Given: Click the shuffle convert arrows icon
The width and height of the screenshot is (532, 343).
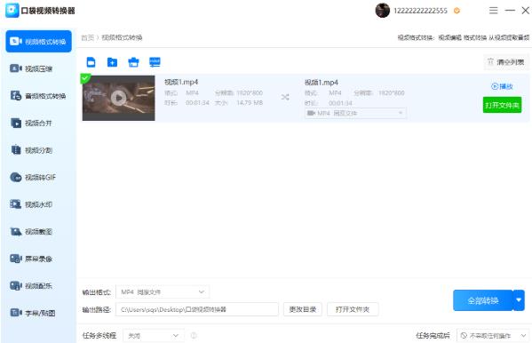Looking at the screenshot, I should (x=285, y=98).
